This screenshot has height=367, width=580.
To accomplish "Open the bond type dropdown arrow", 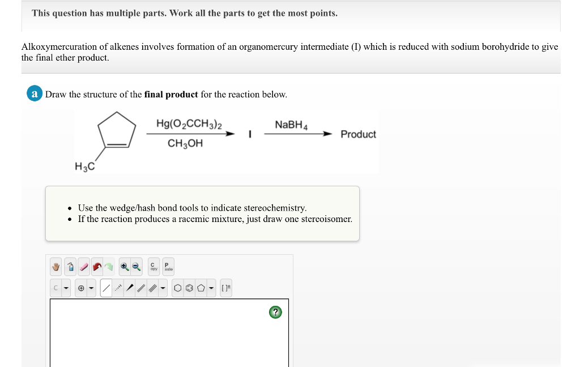I will coord(163,287).
